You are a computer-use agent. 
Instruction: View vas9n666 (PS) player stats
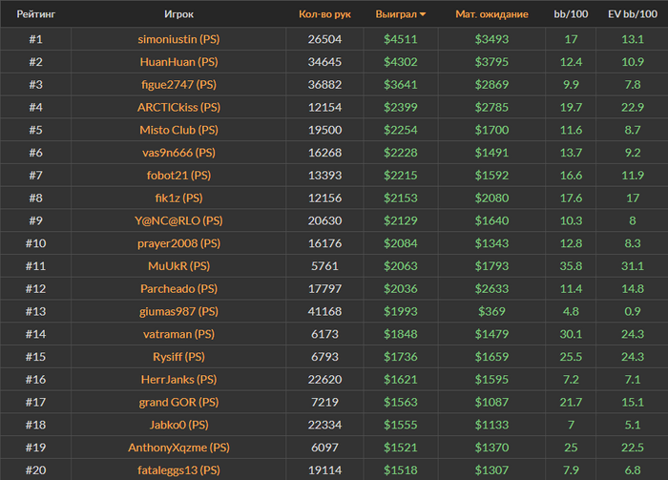(x=179, y=153)
